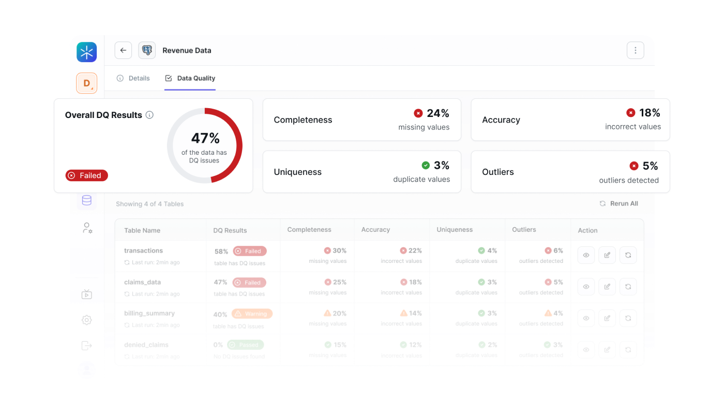View the transactions table details

pyautogui.click(x=586, y=255)
